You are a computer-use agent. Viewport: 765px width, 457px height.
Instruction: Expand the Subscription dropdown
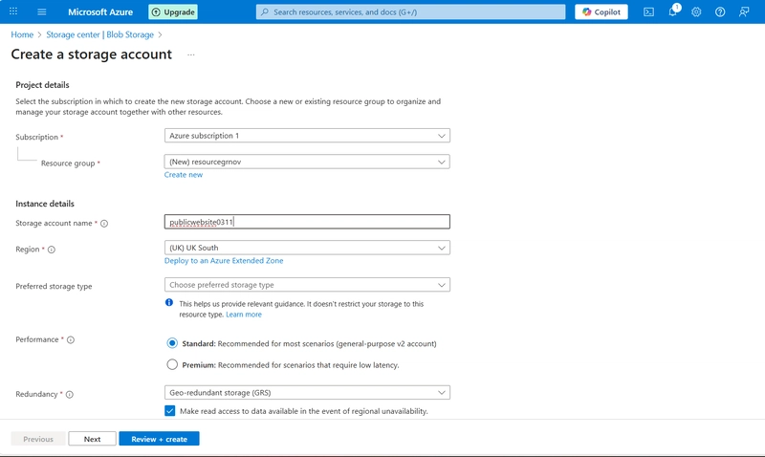pyautogui.click(x=307, y=136)
